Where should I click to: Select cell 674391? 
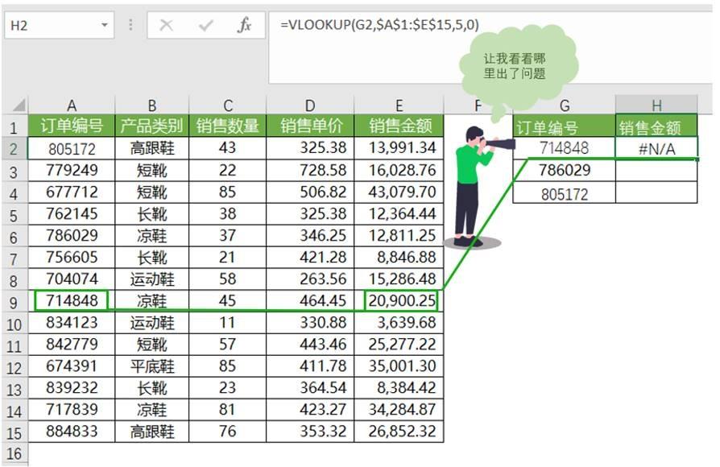point(72,366)
